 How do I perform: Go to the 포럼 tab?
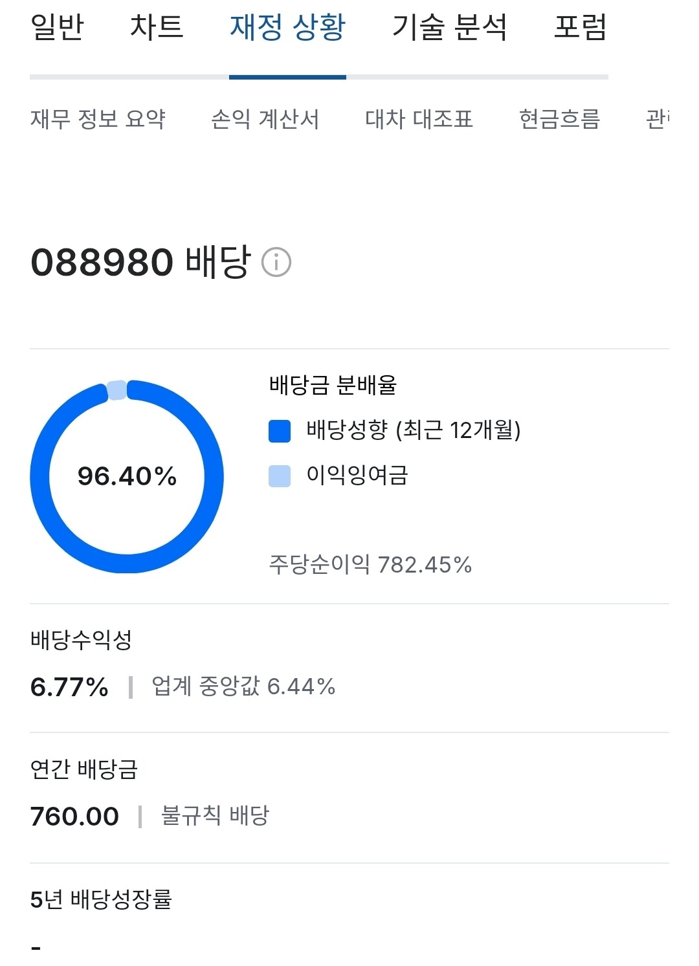coord(580,28)
